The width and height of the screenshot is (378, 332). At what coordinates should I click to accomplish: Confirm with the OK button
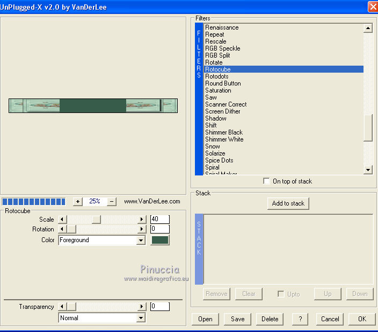click(x=362, y=319)
